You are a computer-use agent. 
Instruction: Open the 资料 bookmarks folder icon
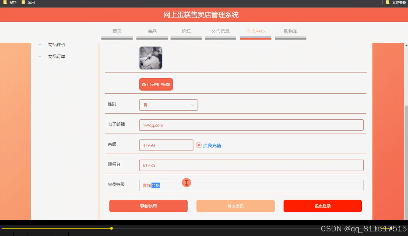(5, 2)
